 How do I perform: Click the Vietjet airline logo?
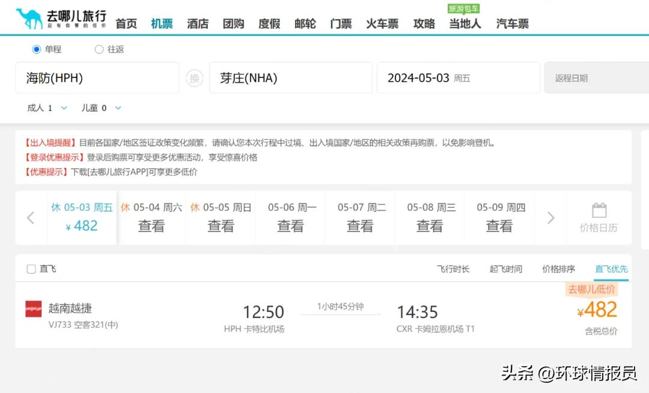tap(33, 308)
